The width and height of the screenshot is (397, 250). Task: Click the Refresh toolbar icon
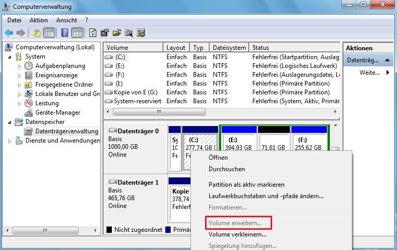(93, 33)
